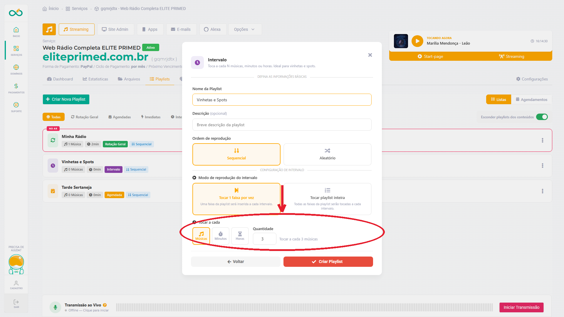Open options menu for Vinhetas e Spots playlist
This screenshot has height=317, width=564.
click(542, 166)
